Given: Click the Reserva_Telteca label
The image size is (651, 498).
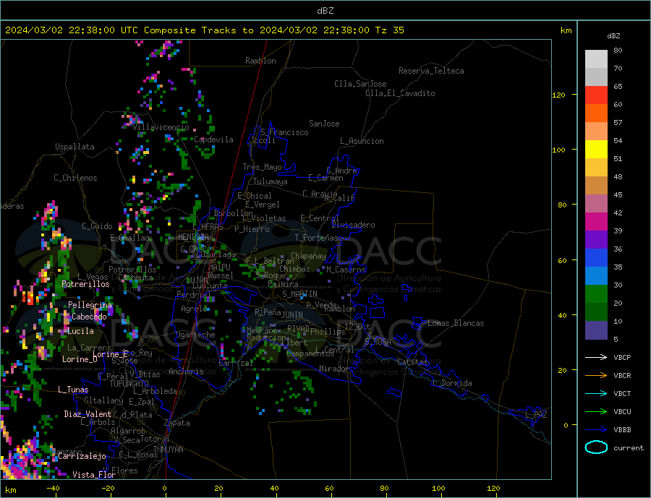Looking at the screenshot, I should tap(431, 71).
